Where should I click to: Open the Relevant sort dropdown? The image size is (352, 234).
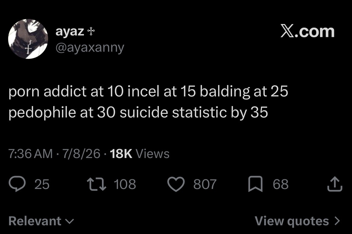pos(41,221)
